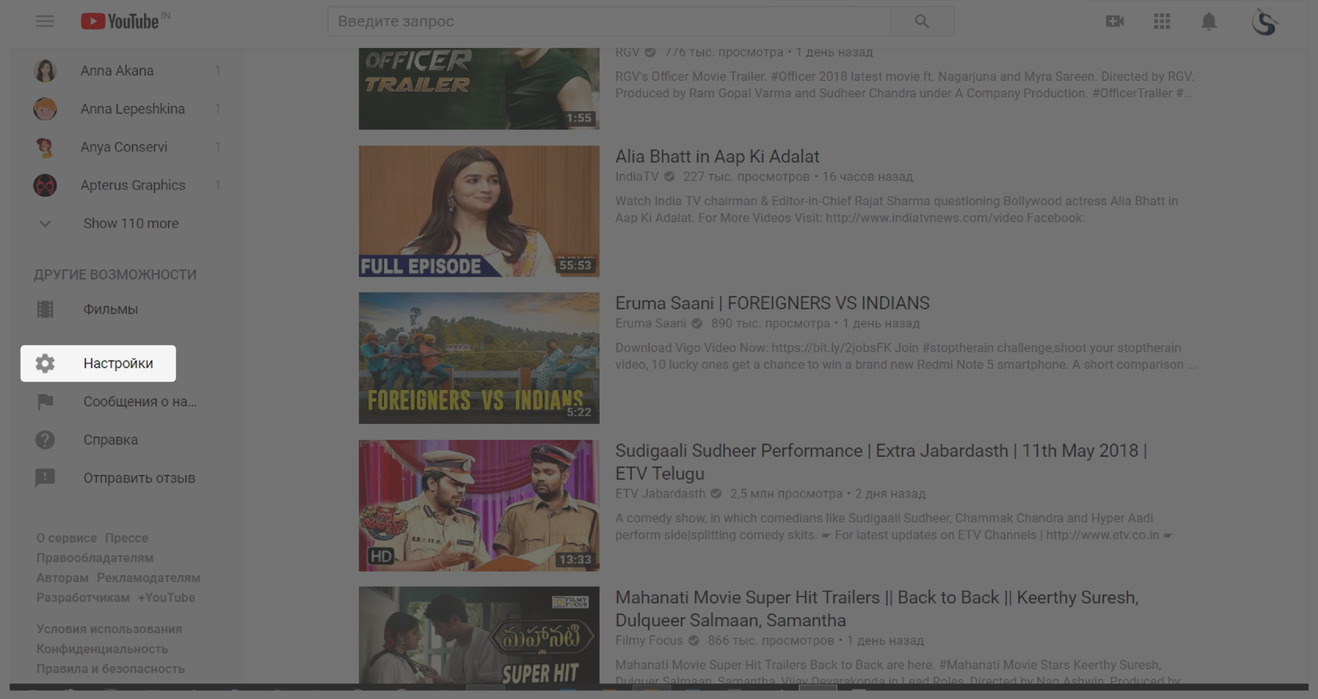Click the Справка question mark icon
This screenshot has height=699, width=1318.
45,440
